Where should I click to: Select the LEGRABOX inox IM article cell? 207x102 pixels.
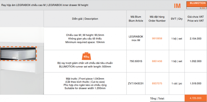point(136,39)
